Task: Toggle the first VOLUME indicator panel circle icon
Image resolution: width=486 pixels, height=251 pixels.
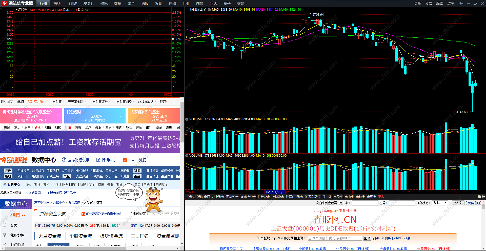Action: click(x=187, y=119)
